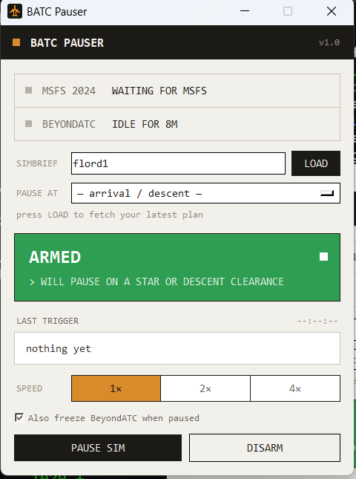The width and height of the screenshot is (356, 479).
Task: Click the orange square logo beside BATC PAUSER
Action: pos(16,42)
